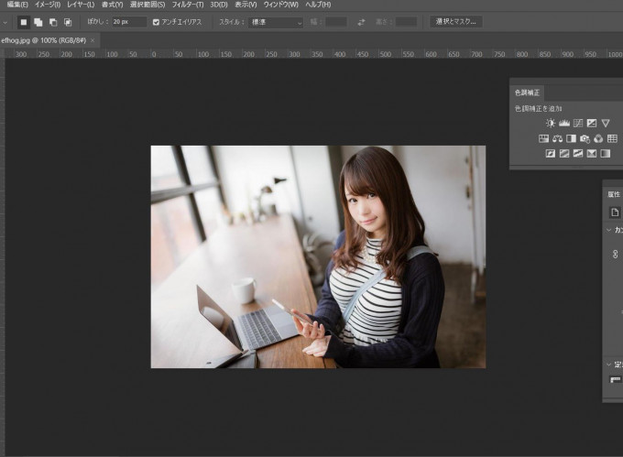Select the Vibrance adjustment icon
The height and width of the screenshot is (457, 623).
[x=606, y=123]
